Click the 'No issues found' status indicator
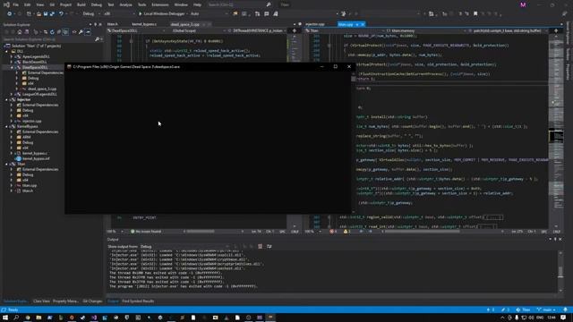573x322 pixels. [146, 232]
